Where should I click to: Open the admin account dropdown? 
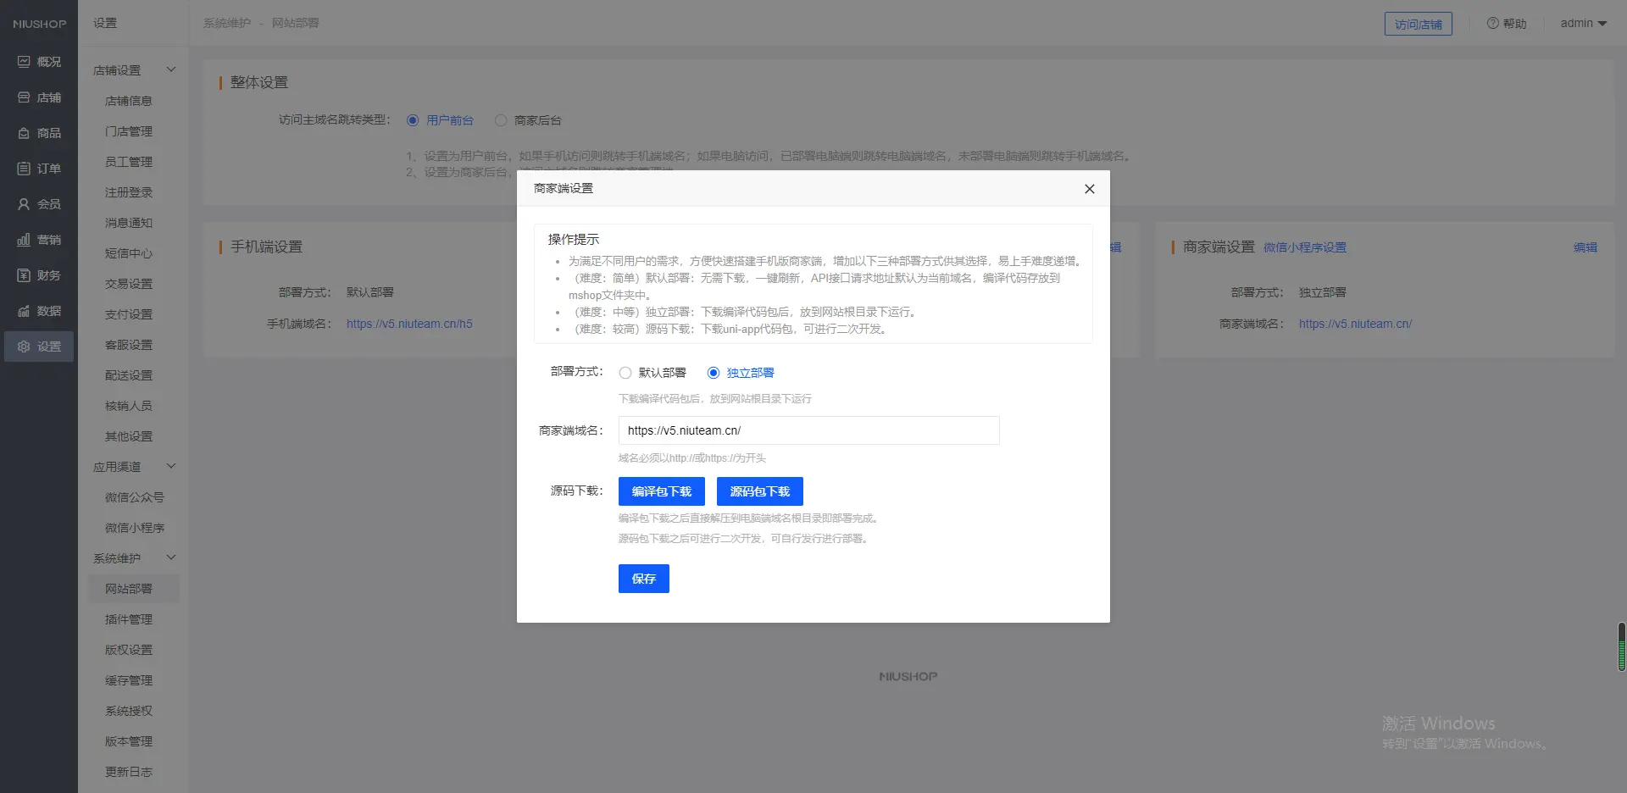pyautogui.click(x=1583, y=24)
